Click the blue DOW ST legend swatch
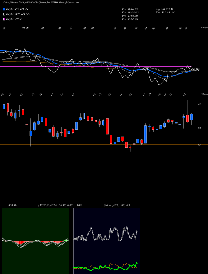The image size is (208, 274). point(5,9)
